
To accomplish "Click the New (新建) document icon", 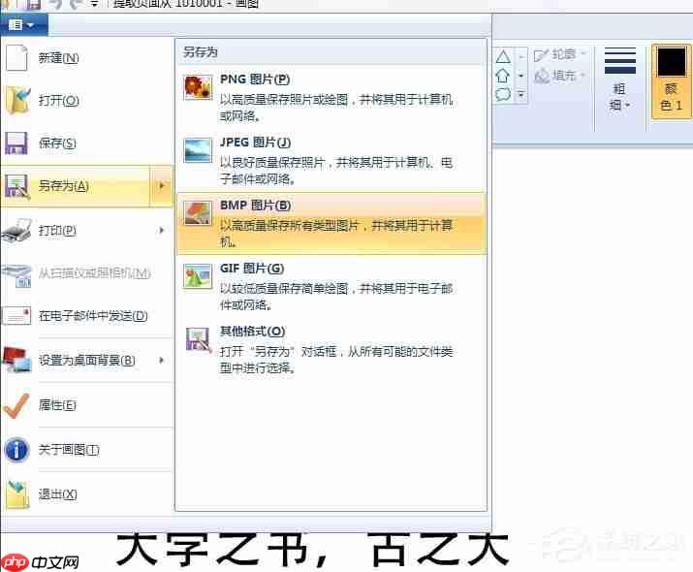I will point(16,58).
